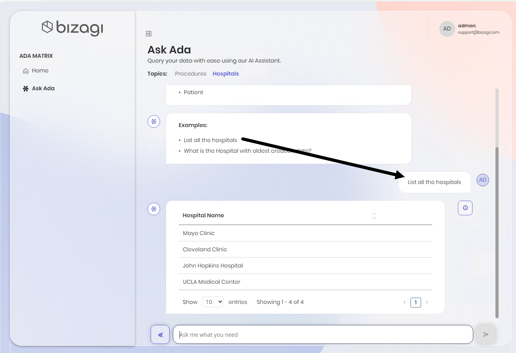The height and width of the screenshot is (353, 516).
Task: Click the 'Showing 1 - 4 of 4' text
Action: pos(280,302)
